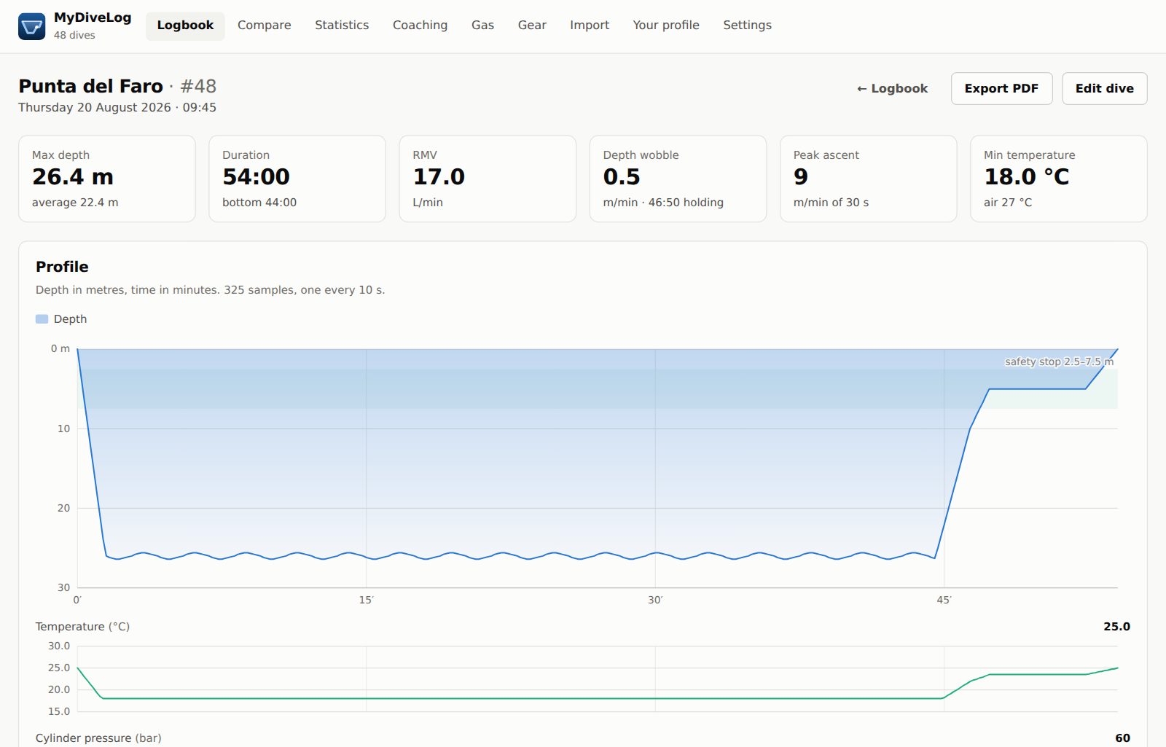Click the 'bottom 44:00' text
This screenshot has height=747, width=1166.
pyautogui.click(x=259, y=203)
